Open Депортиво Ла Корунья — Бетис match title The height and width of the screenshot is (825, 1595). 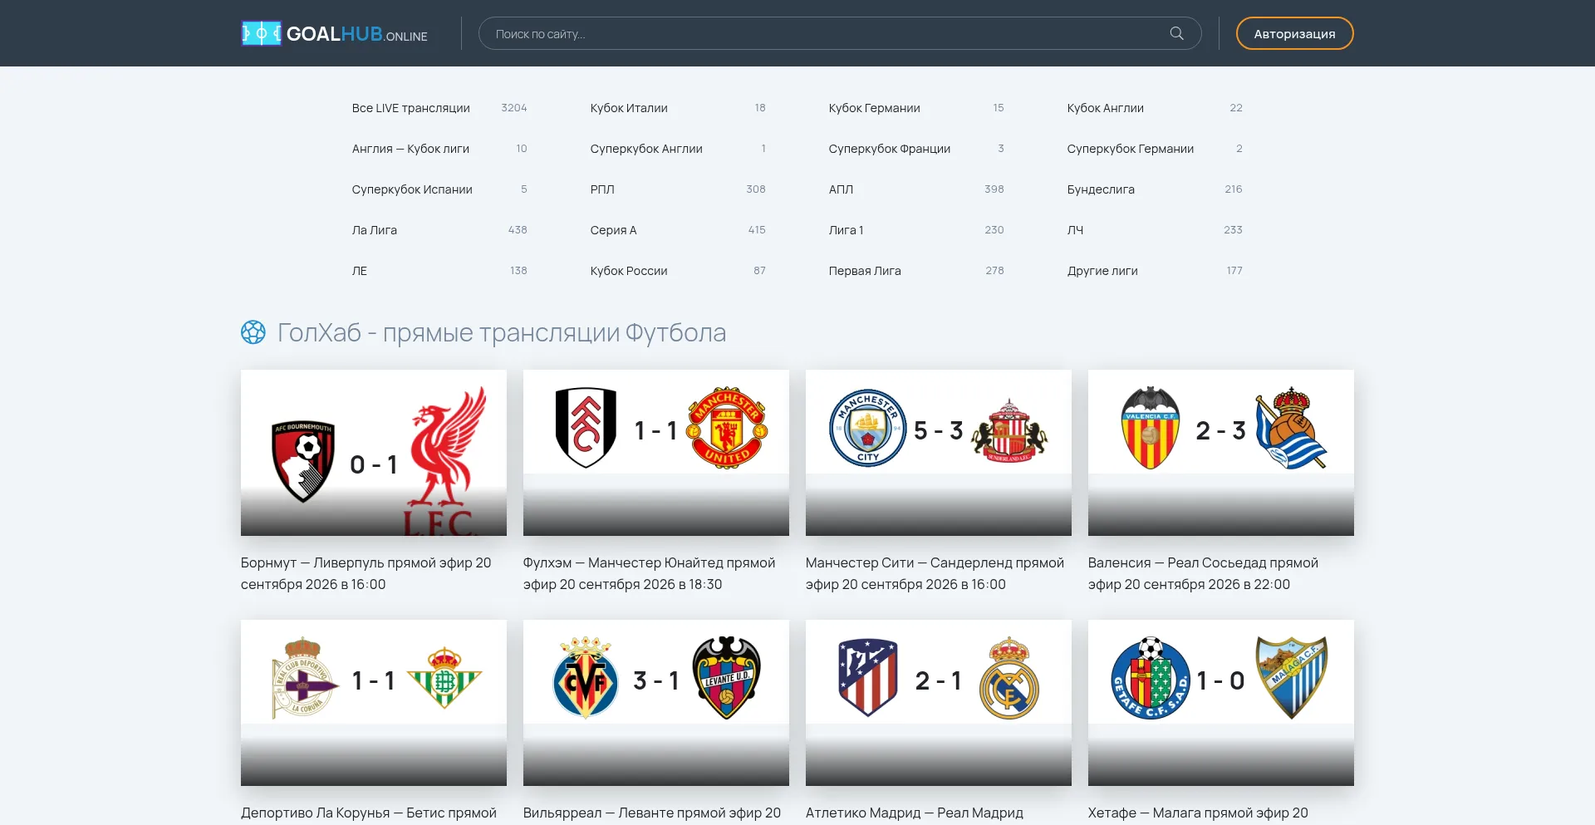point(369,813)
